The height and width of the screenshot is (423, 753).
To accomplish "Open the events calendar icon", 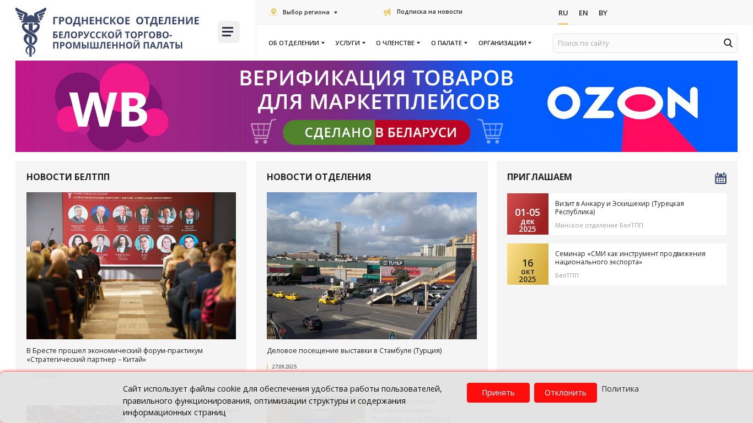I will (720, 178).
